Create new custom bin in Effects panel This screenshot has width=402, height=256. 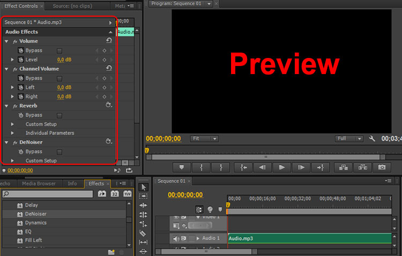click(111, 252)
